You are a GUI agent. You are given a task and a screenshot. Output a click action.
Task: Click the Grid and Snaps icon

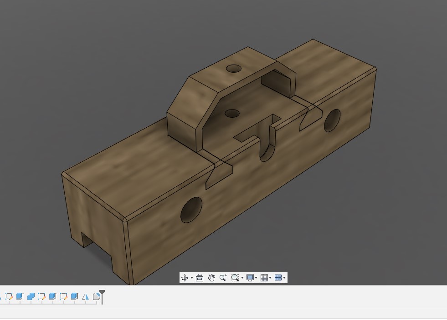coord(264,278)
